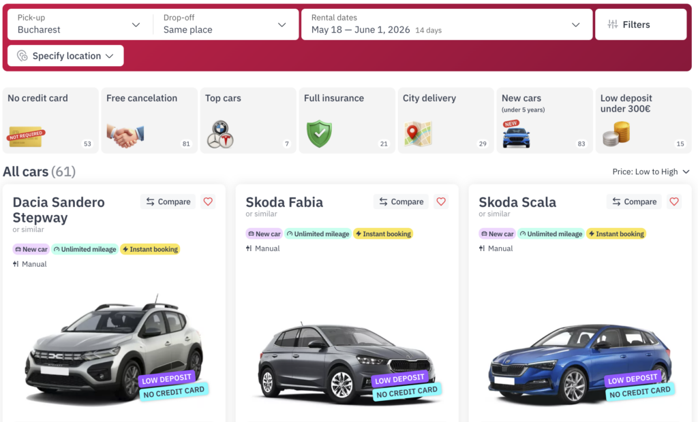
Task: Click New car tag on Dacia Sandero Stepway
Action: point(31,249)
